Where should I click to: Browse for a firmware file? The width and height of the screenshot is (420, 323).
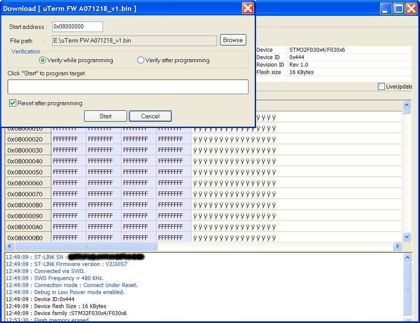(233, 40)
